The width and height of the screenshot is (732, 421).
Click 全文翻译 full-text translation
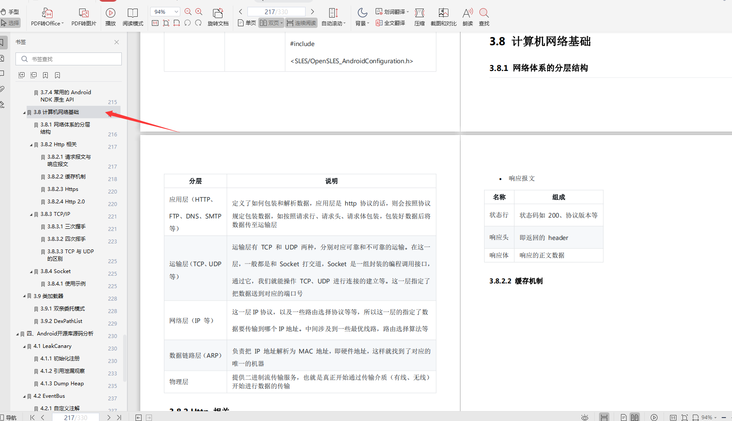(x=390, y=23)
